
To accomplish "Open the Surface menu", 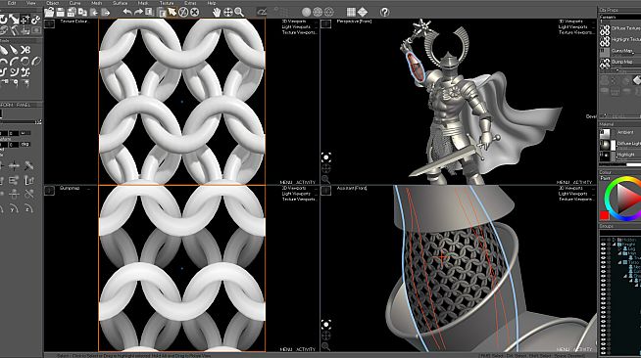I will click(121, 3).
